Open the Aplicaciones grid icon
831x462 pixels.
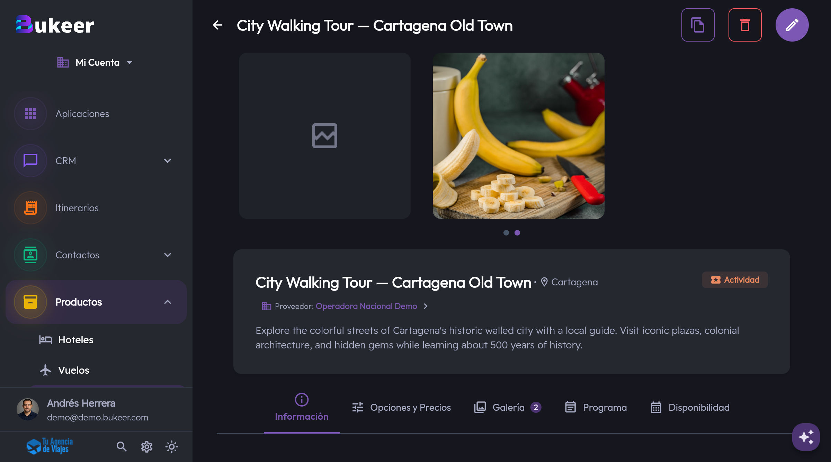pyautogui.click(x=30, y=114)
